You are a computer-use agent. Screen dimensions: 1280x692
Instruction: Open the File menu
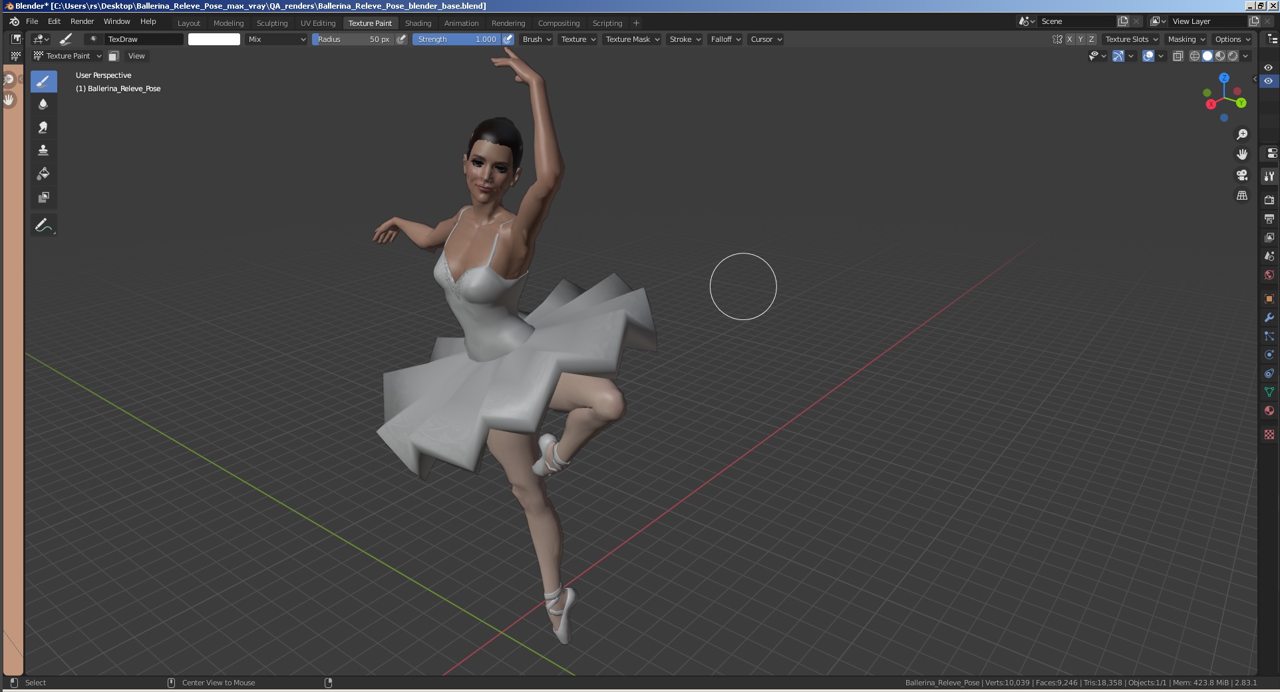click(32, 21)
